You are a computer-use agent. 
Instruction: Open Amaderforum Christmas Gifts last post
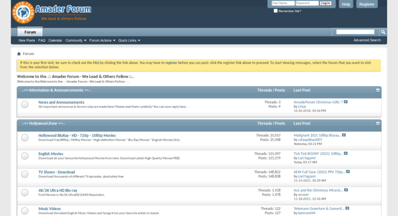318,102
